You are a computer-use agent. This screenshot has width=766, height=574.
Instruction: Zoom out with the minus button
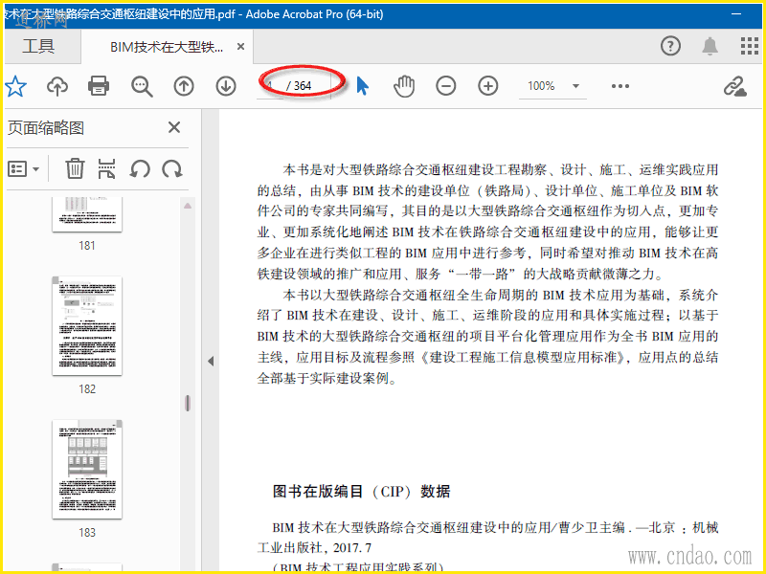[445, 86]
